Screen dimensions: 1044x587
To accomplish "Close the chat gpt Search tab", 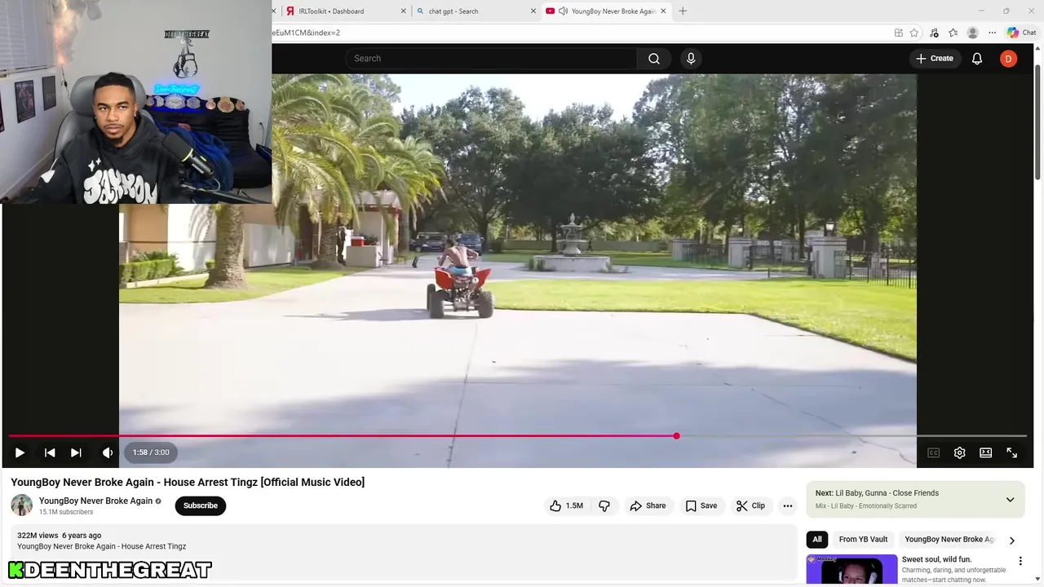I will tap(533, 11).
